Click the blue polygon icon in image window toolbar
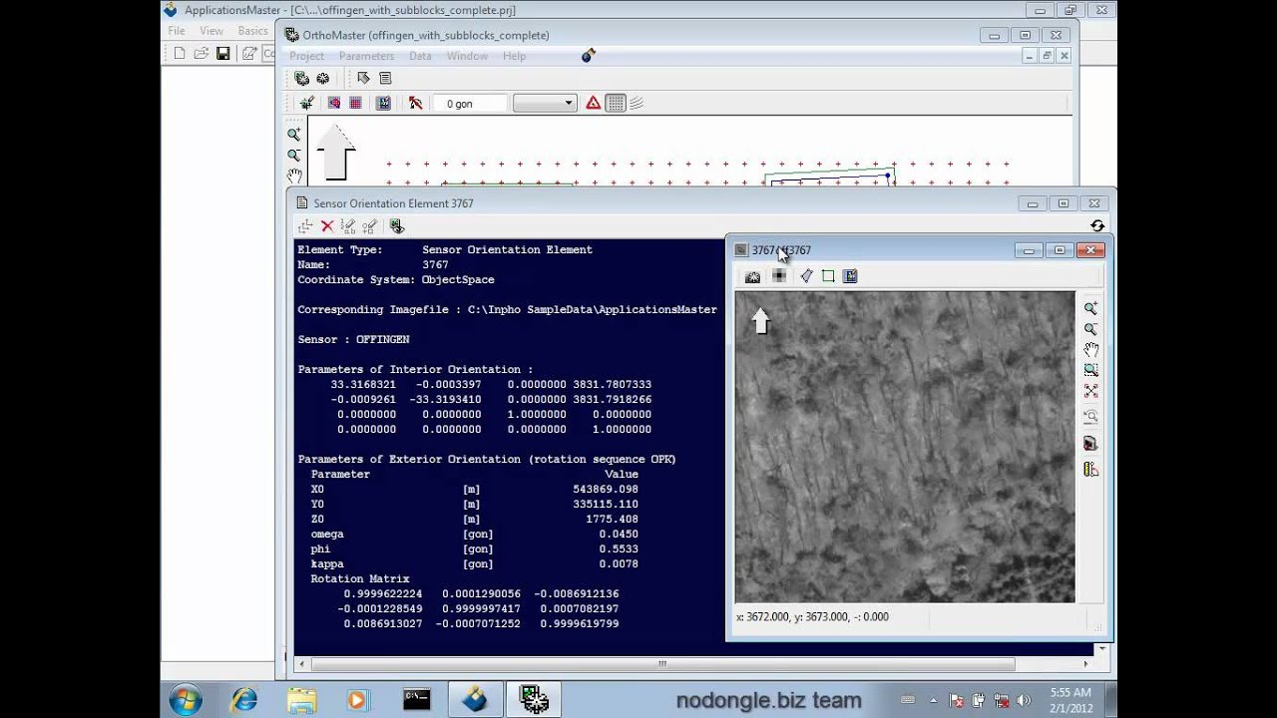The width and height of the screenshot is (1277, 718). 806,276
